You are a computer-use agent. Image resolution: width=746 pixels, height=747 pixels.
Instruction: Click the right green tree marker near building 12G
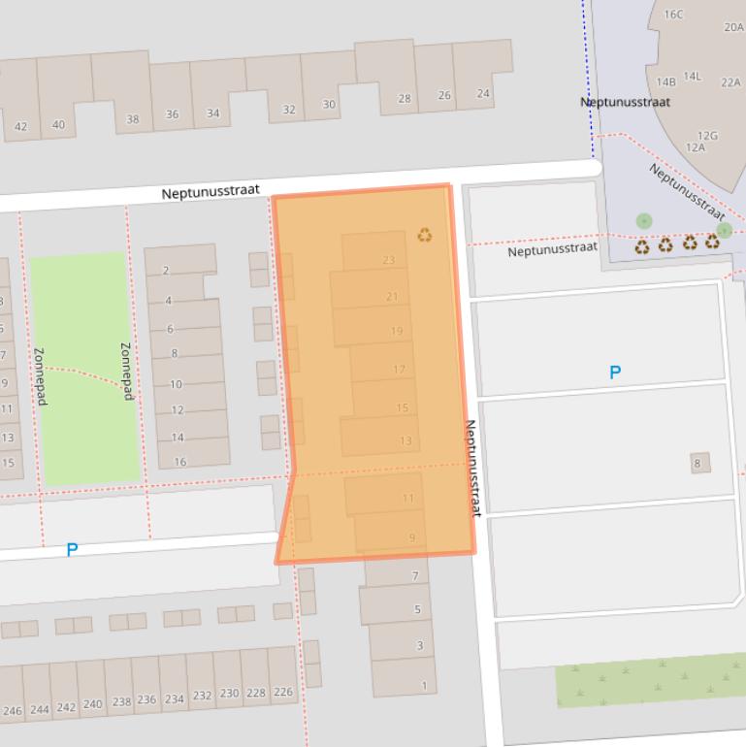pos(724,230)
